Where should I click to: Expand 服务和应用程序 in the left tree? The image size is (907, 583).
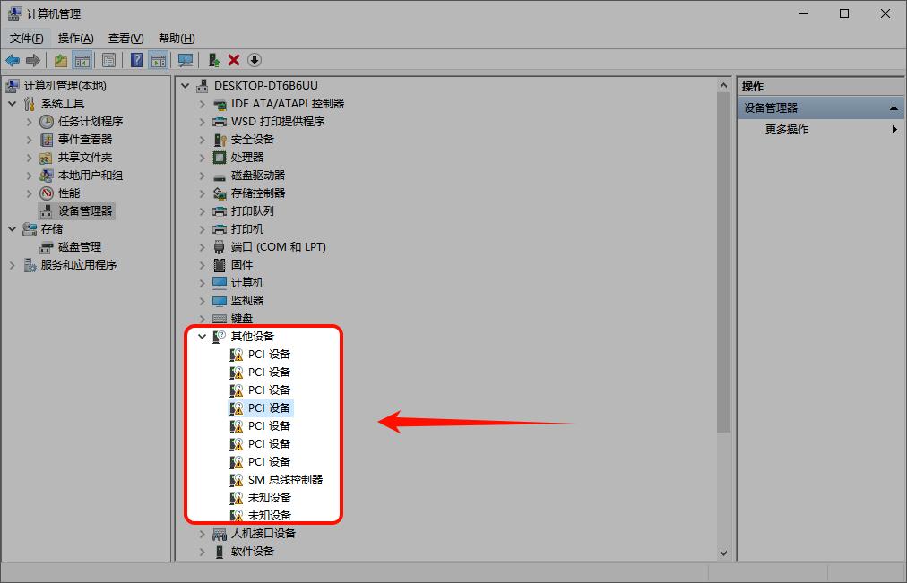[13, 265]
